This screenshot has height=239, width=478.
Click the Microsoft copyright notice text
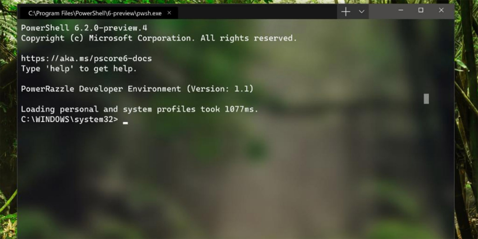click(158, 38)
